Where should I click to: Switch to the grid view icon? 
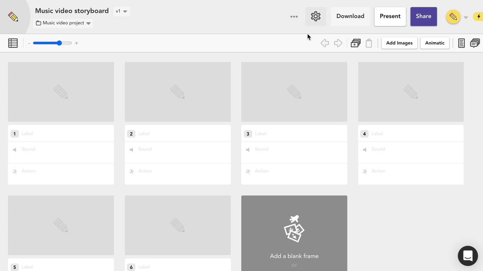[x=13, y=43]
